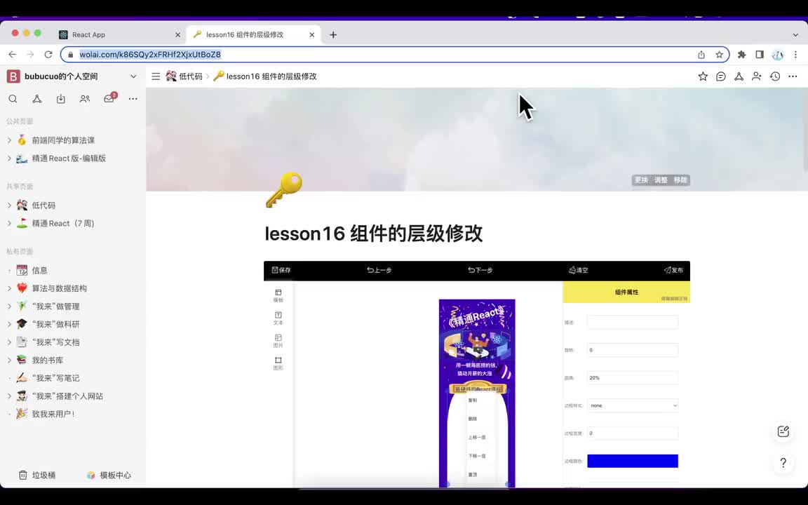The height and width of the screenshot is (505, 808).
Task: Toggle the browser side panel icon
Action: tap(760, 54)
